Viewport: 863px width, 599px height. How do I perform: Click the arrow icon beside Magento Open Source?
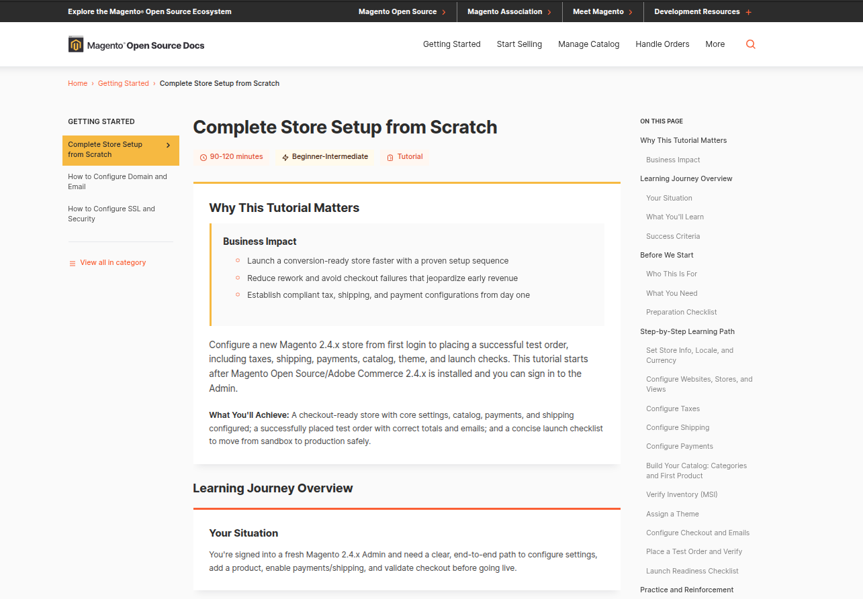(x=444, y=12)
